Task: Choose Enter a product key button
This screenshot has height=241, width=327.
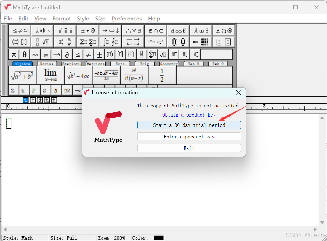Action: pyautogui.click(x=189, y=137)
